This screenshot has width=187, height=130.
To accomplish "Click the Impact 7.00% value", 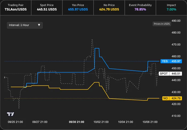I will click(171, 9).
